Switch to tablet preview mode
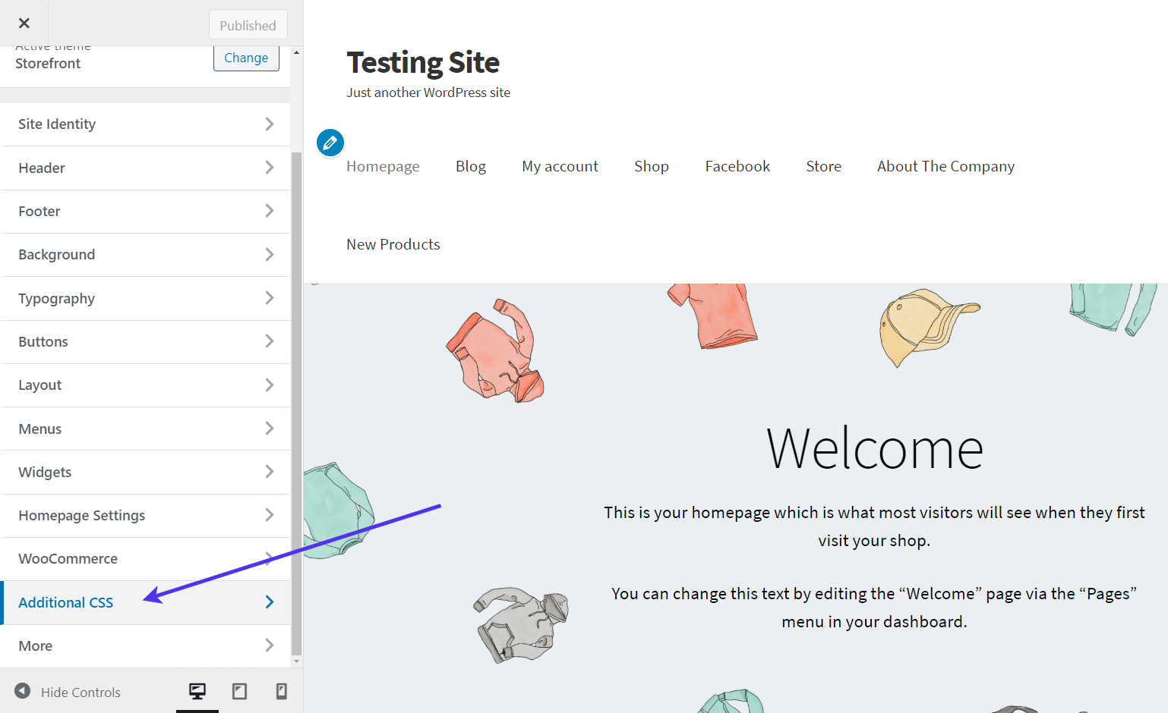Viewport: 1168px width, 713px height. (239, 691)
